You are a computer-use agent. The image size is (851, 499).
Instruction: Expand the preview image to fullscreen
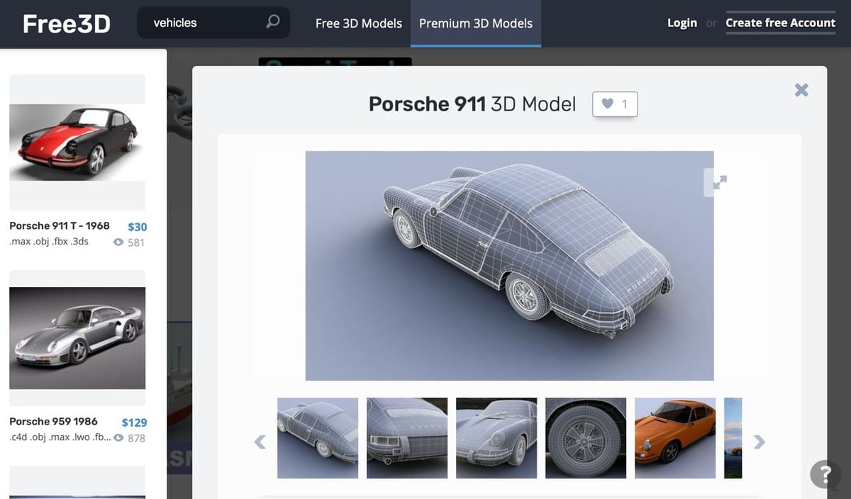click(x=719, y=182)
